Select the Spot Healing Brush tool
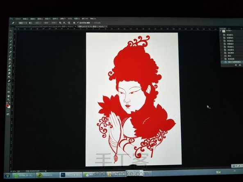The width and height of the screenshot is (243, 182). [10, 52]
